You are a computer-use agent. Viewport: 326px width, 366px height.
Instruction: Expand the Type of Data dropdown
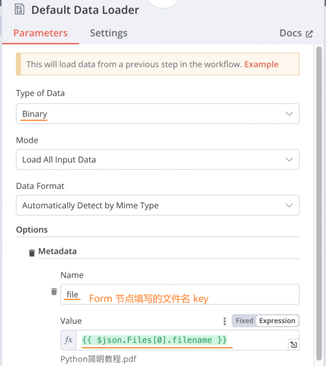tap(157, 114)
